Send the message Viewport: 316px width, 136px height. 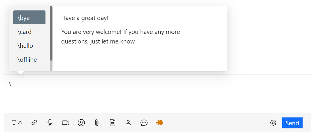coord(292,123)
